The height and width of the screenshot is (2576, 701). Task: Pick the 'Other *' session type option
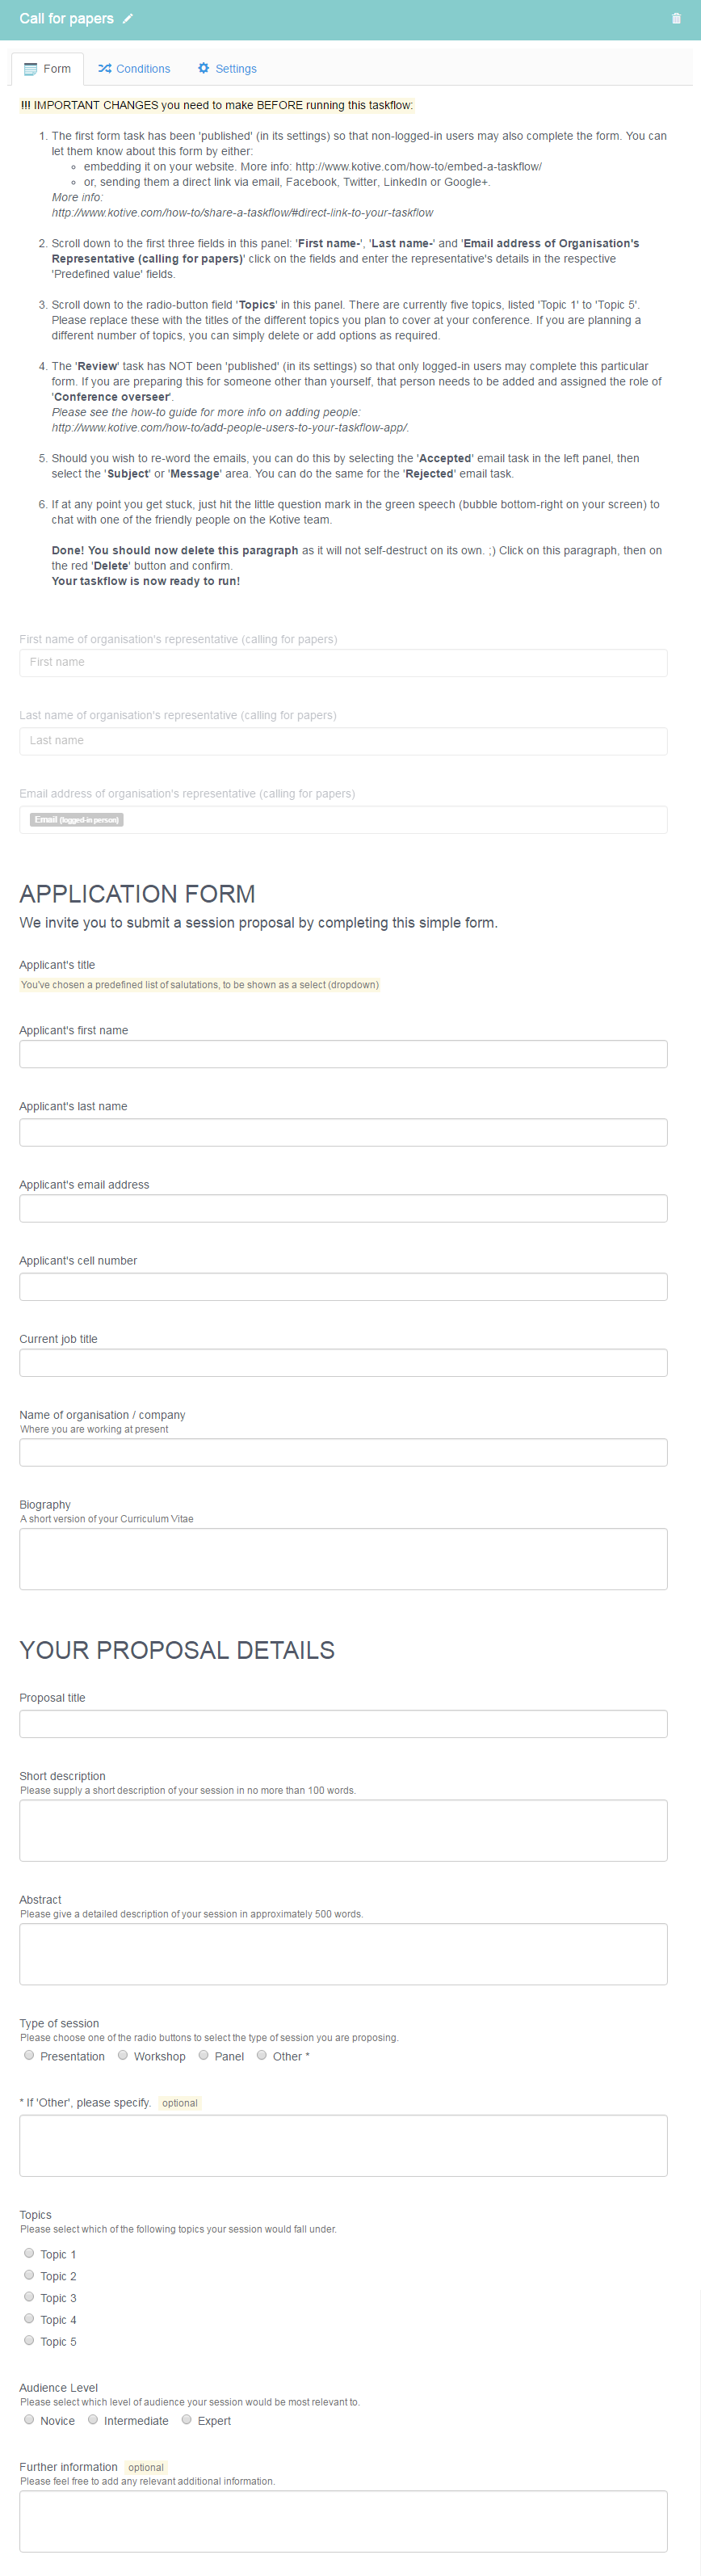(x=262, y=2055)
